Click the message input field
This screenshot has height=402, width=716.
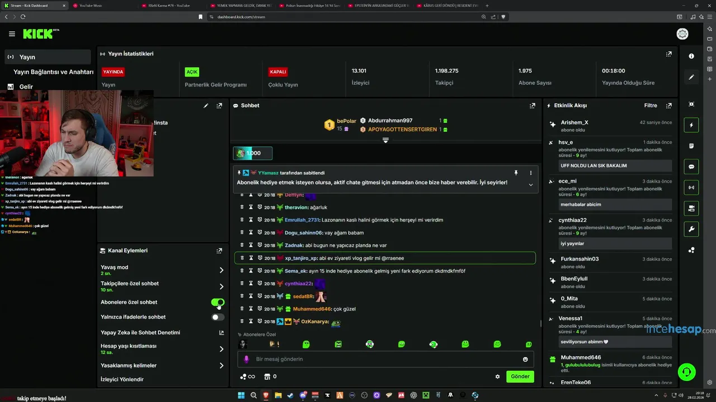(x=385, y=359)
